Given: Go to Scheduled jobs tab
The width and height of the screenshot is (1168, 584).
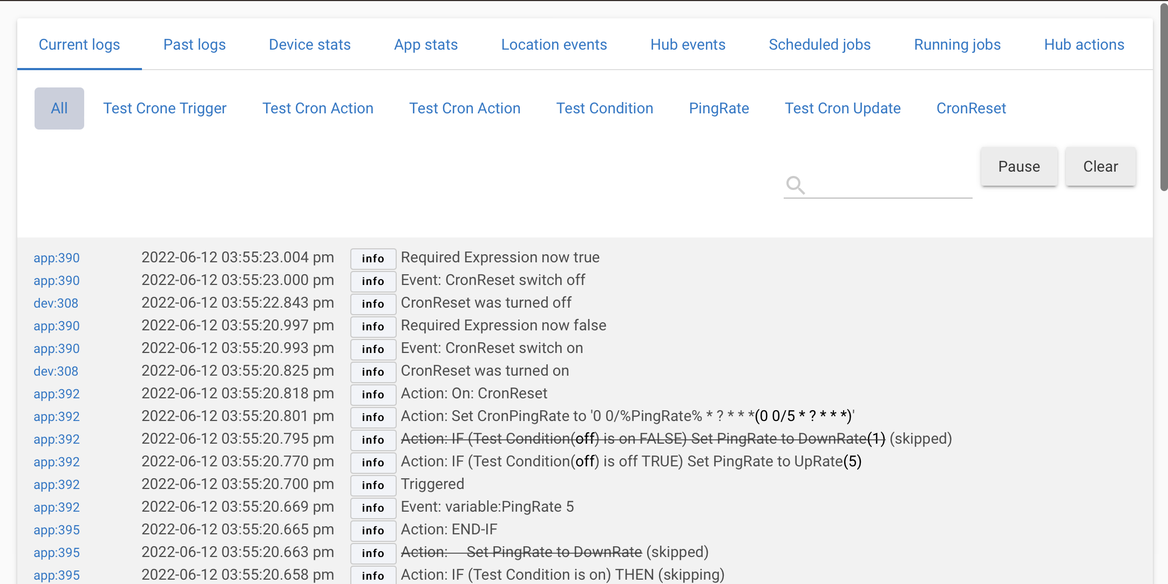Looking at the screenshot, I should [819, 45].
